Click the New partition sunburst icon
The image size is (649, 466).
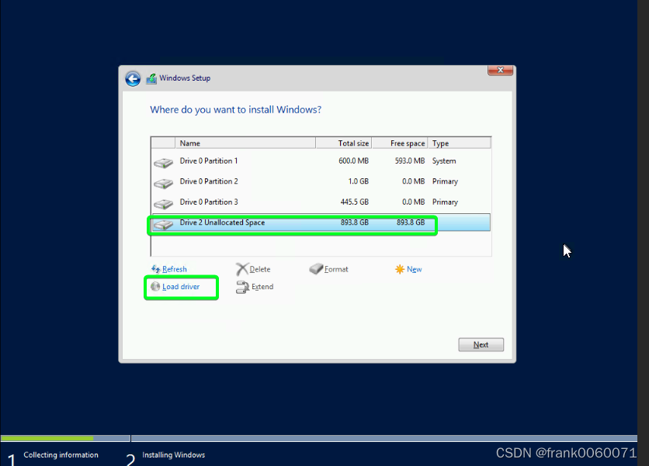(398, 268)
